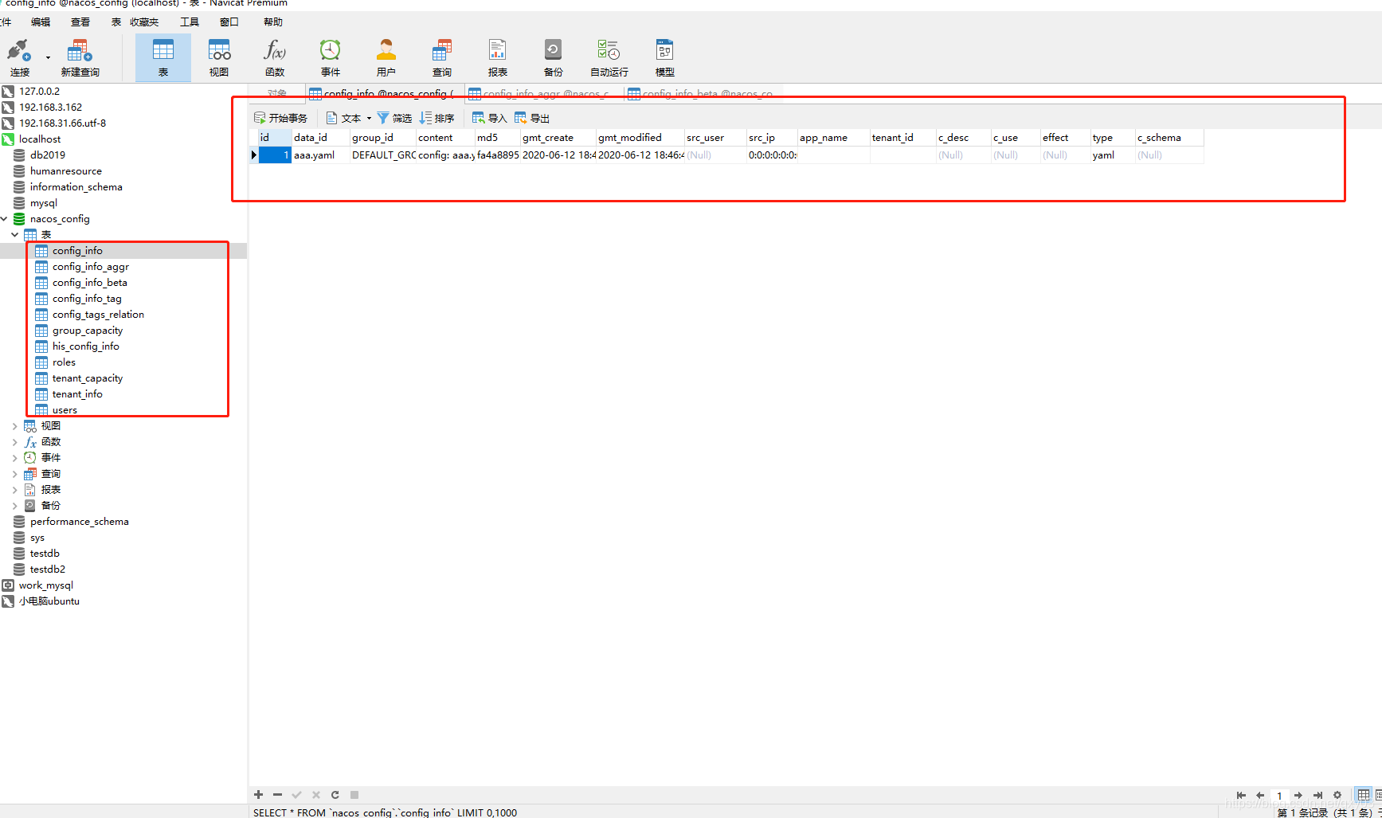
Task: Go to the next record page
Action: (1298, 795)
